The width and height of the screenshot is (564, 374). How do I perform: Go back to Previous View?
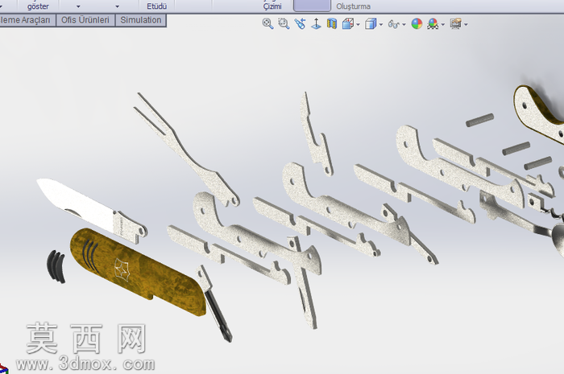tap(300, 24)
